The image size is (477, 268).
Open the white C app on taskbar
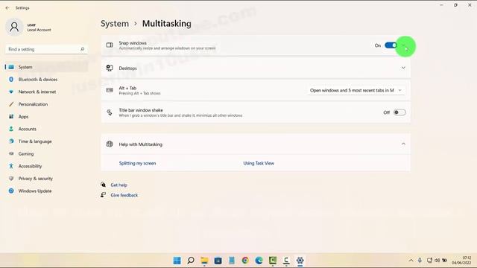point(286,261)
